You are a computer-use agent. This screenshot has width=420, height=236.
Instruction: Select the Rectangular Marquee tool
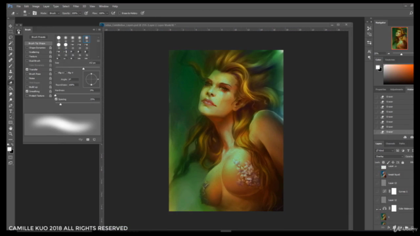point(10,31)
